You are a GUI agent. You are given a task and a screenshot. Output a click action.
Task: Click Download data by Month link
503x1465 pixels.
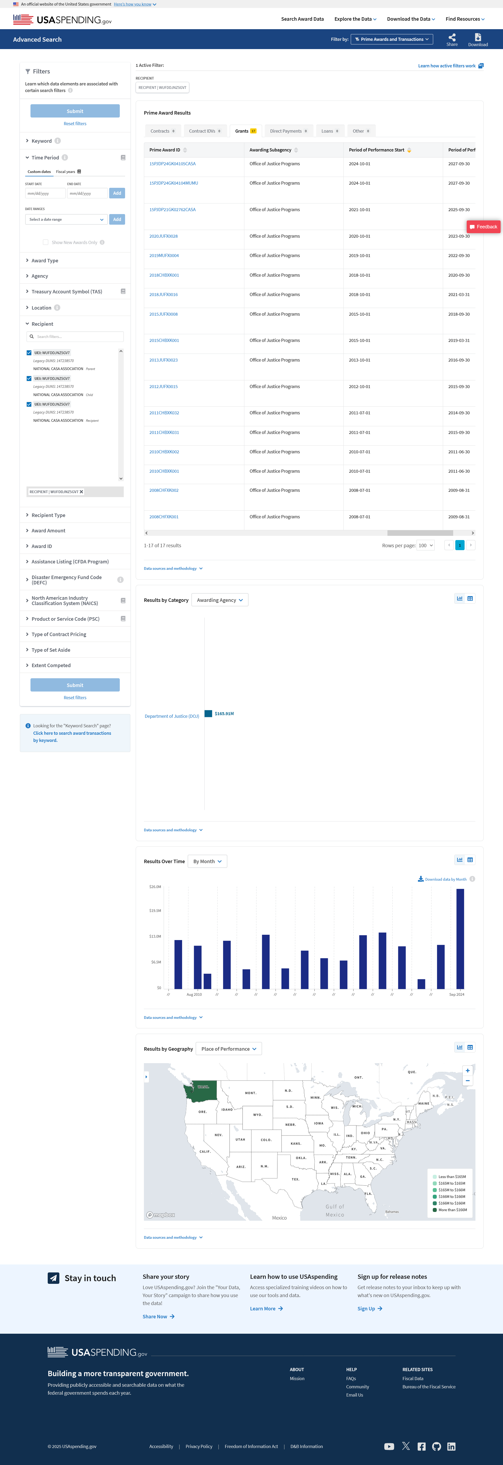(x=442, y=879)
